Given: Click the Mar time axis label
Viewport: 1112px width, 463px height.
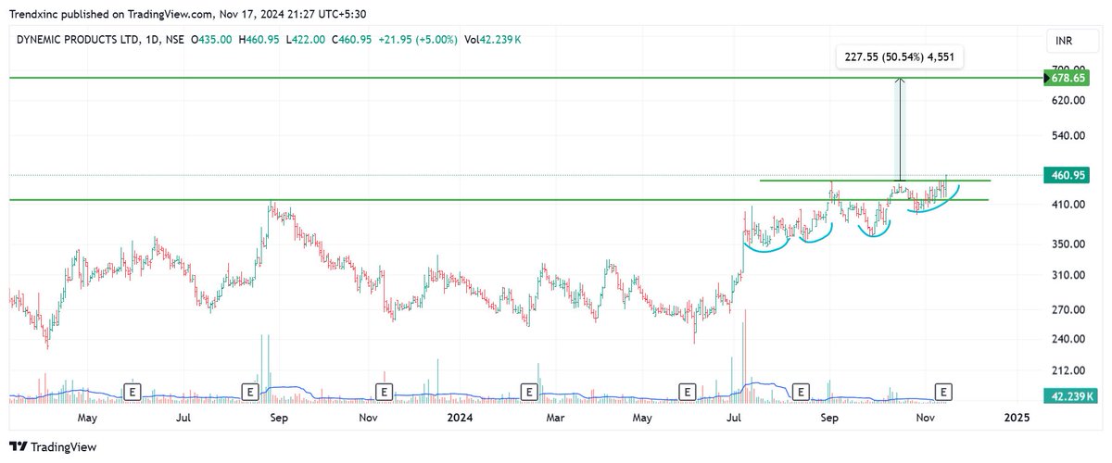Looking at the screenshot, I should 554,418.
